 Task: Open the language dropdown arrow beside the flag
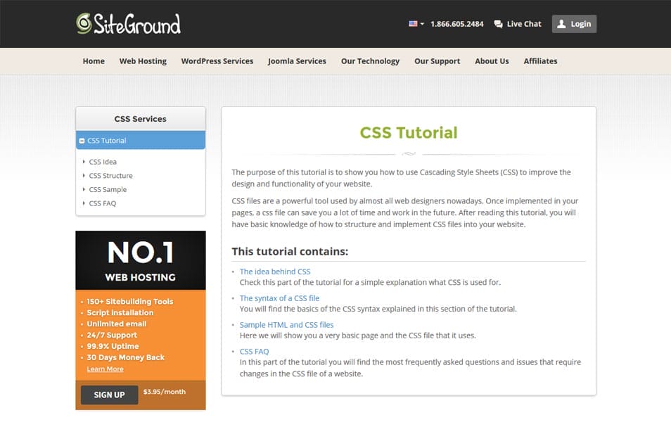[421, 23]
